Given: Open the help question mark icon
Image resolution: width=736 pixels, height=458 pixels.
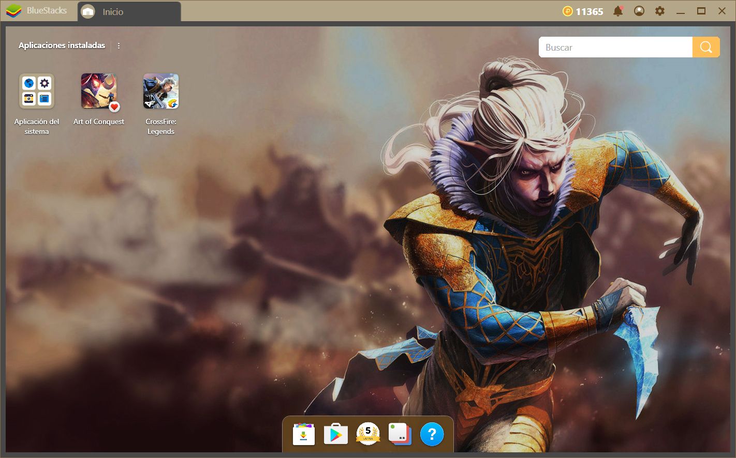Looking at the screenshot, I should click(x=432, y=434).
